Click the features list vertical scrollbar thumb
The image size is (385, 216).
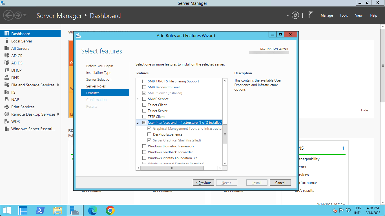coord(225,134)
